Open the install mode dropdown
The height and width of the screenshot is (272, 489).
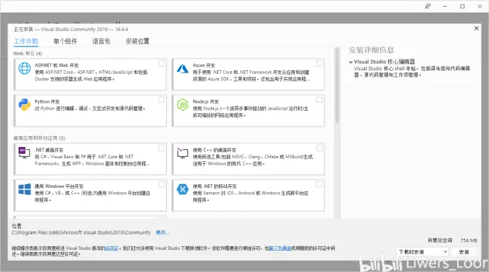(422, 252)
